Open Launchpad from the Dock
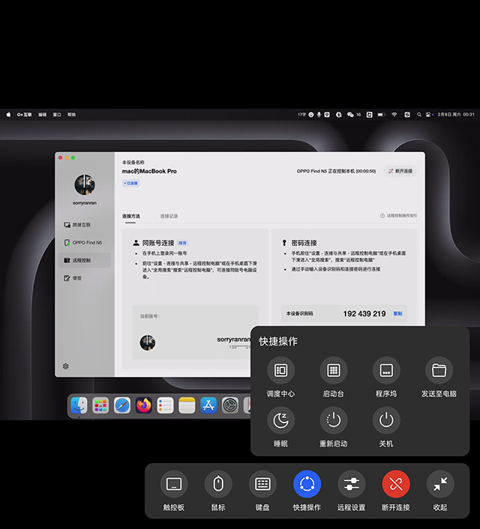480x529 pixels. click(x=100, y=405)
